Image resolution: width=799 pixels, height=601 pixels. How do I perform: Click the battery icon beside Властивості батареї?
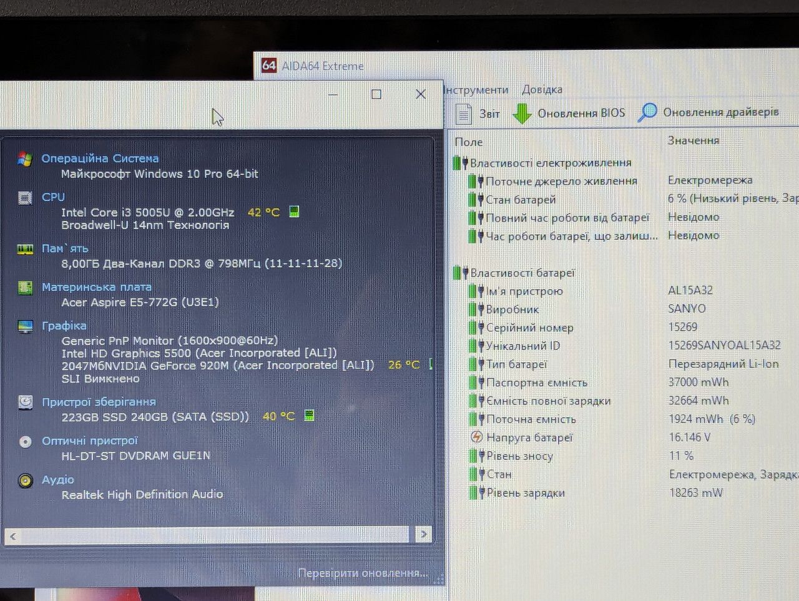pyautogui.click(x=461, y=273)
